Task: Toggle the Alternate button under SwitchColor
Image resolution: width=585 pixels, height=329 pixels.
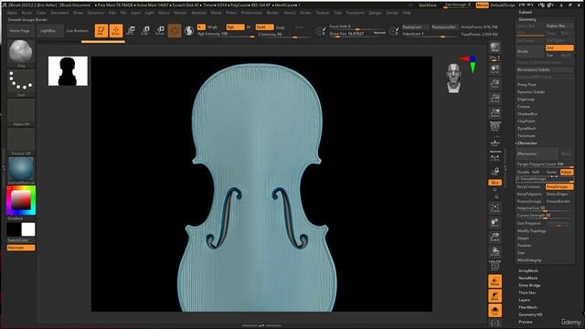Action: 21,248
